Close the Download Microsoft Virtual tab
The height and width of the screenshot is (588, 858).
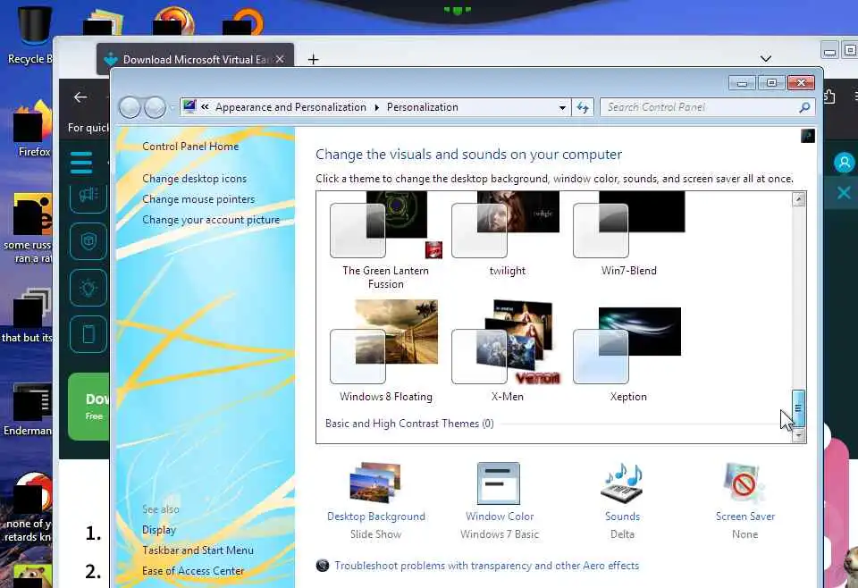tap(280, 59)
